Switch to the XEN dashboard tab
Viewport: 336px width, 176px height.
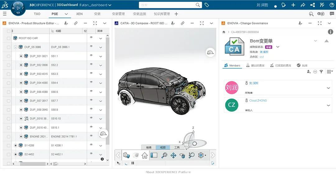coord(79,14)
